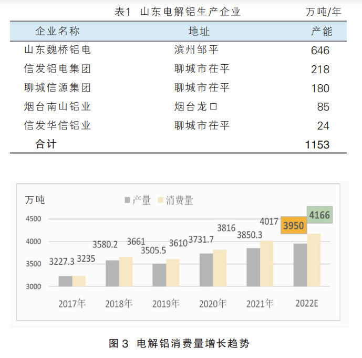Click the gray 产量 legend swatch
Screen dimensions: 362x358
[x=127, y=200]
